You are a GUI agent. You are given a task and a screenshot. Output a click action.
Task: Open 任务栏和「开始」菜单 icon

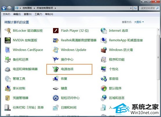tap(8, 107)
